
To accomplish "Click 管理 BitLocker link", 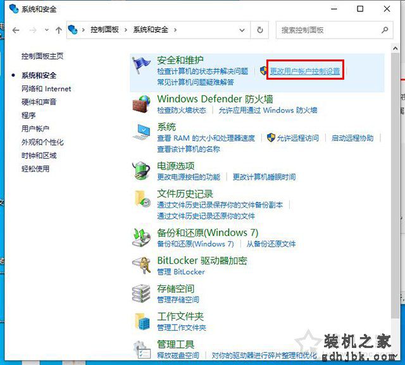I will (181, 271).
